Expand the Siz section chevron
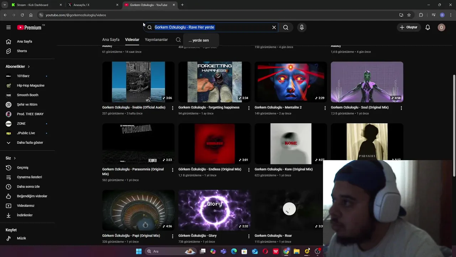This screenshot has width=456, height=257. [15, 158]
